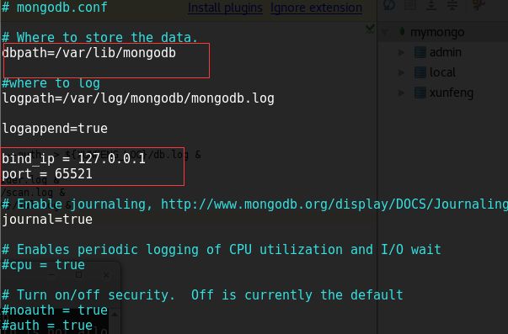The image size is (508, 334).
Task: Click the refresh icon in Mongo toolbar
Action: point(389,5)
